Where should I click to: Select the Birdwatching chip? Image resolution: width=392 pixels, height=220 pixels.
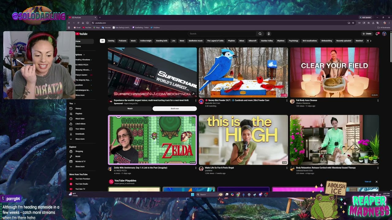(x=326, y=41)
